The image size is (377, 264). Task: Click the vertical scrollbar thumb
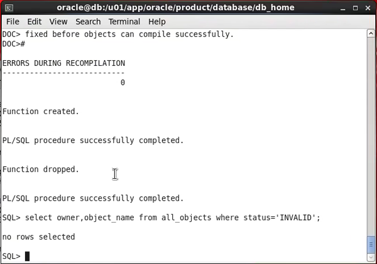[371, 245]
